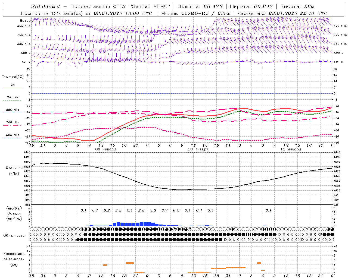Click the Ветер wind panel label
The width and height of the screenshot is (348, 278).
[25, 21]
